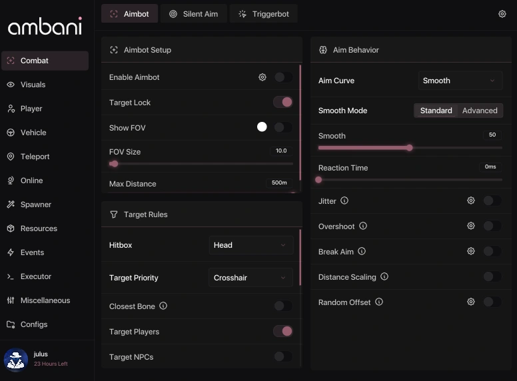517x381 pixels.
Task: Select the Spawner magic wand icon
Action: tap(11, 204)
